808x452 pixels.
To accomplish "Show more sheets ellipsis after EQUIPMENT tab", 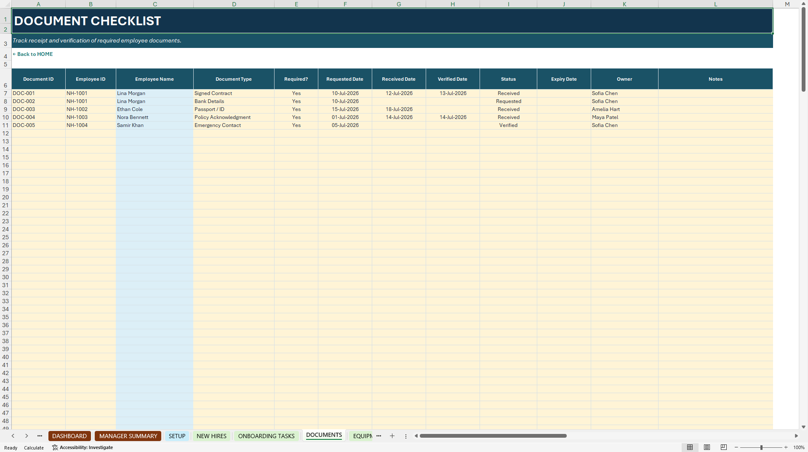I will pyautogui.click(x=379, y=436).
